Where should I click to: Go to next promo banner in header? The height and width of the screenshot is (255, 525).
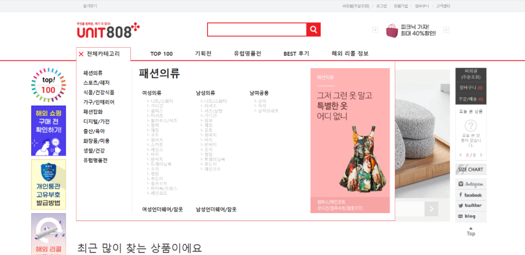tap(446, 30)
